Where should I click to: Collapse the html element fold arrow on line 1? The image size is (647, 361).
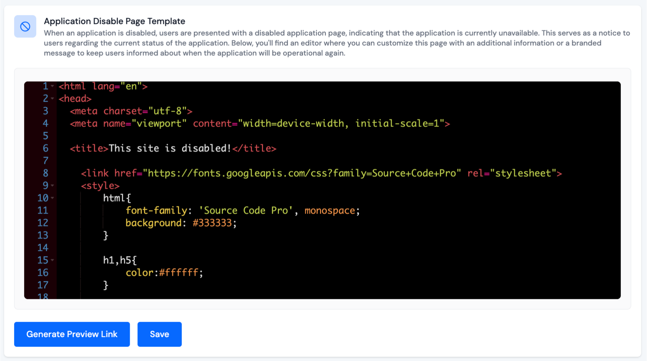(52, 86)
